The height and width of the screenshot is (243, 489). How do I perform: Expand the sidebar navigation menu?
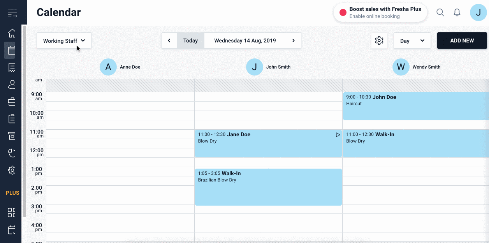tap(12, 14)
